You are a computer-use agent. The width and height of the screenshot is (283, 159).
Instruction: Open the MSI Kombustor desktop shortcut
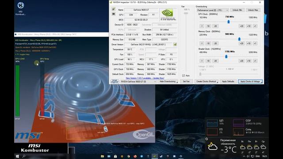pos(21,8)
